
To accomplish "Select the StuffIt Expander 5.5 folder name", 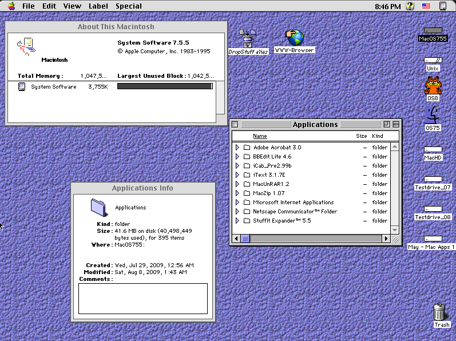I will pyautogui.click(x=282, y=221).
